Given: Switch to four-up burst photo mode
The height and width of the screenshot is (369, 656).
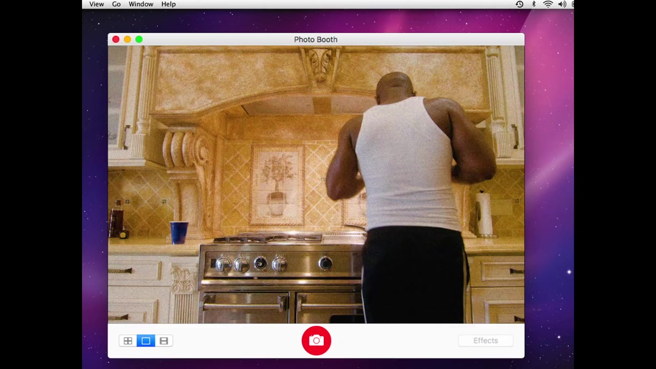Looking at the screenshot, I should [128, 341].
